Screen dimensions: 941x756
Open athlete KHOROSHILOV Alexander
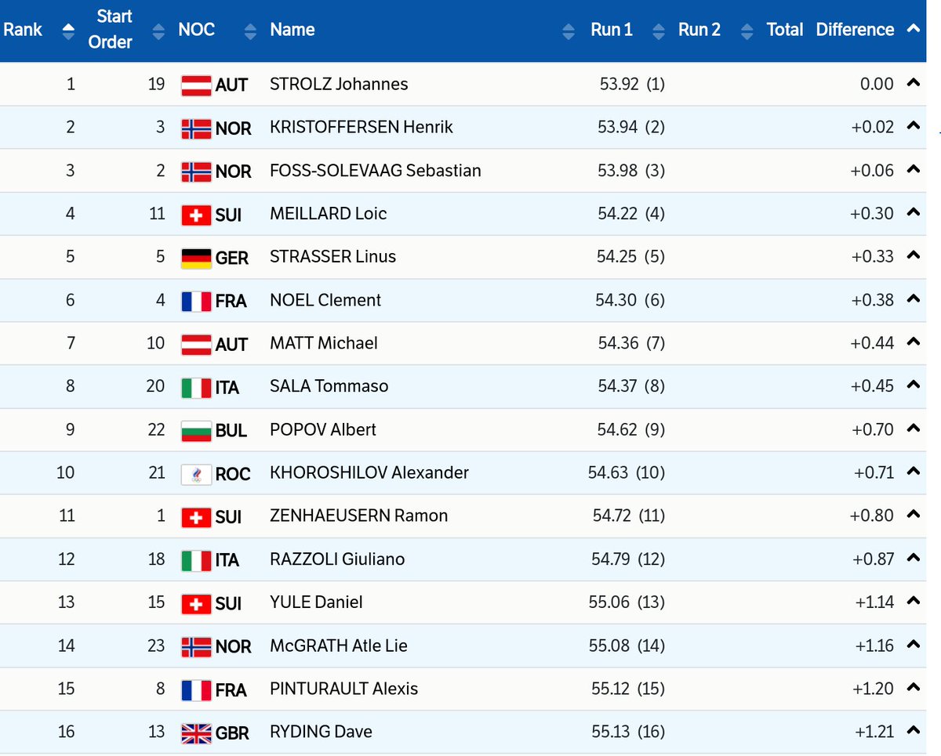[x=369, y=472]
